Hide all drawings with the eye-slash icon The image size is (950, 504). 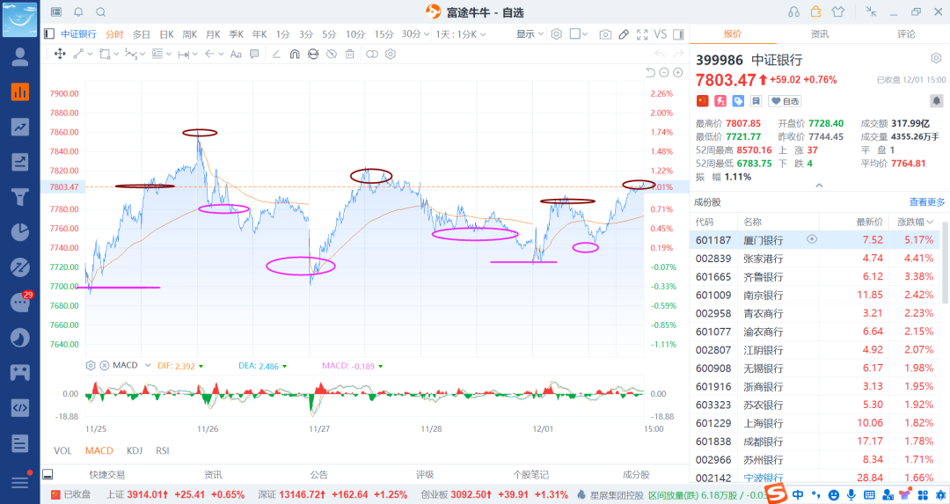tap(332, 54)
